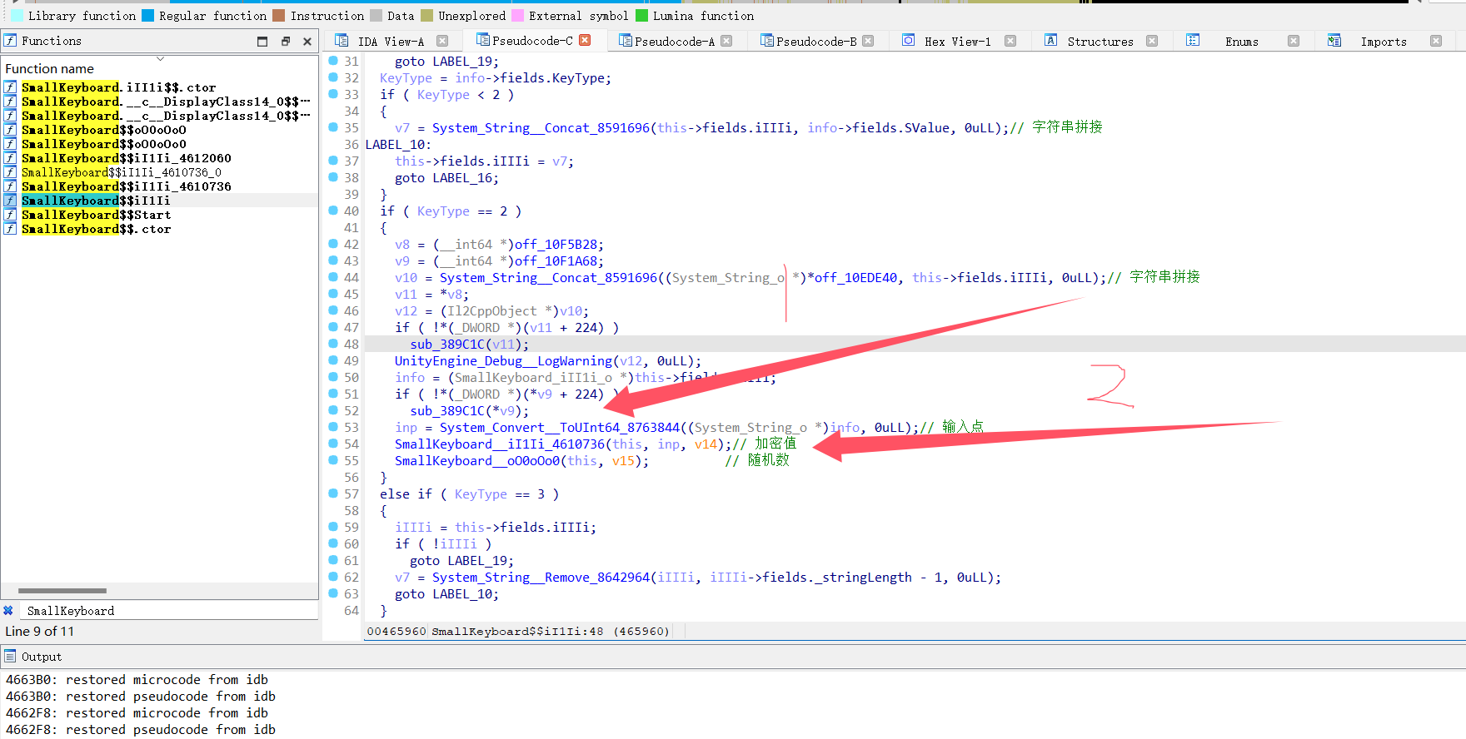Click the IDA View-A tab icon
1466x739 pixels.
click(342, 41)
